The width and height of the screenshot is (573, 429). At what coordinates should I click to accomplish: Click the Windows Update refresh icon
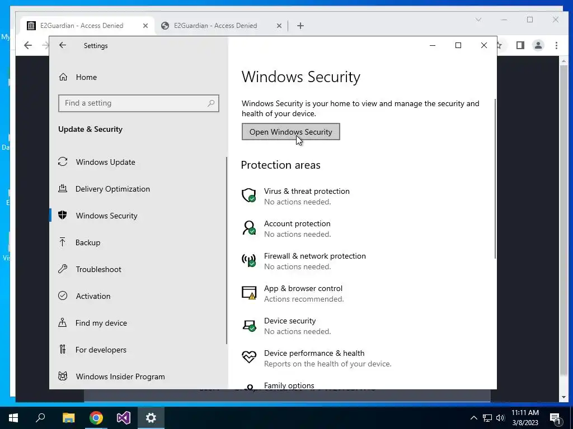coord(63,161)
